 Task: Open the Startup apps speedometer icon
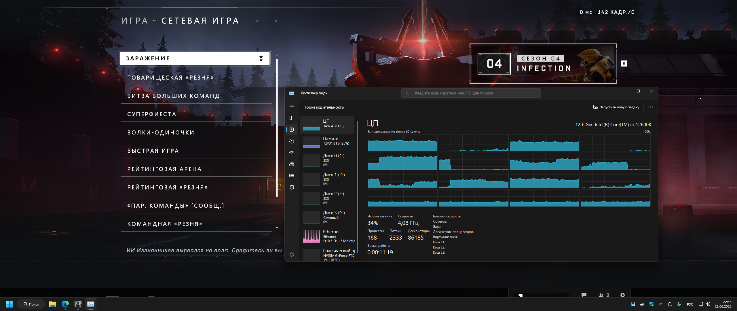pyautogui.click(x=292, y=153)
